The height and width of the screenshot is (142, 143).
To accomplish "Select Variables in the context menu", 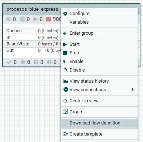I will tap(99, 22).
